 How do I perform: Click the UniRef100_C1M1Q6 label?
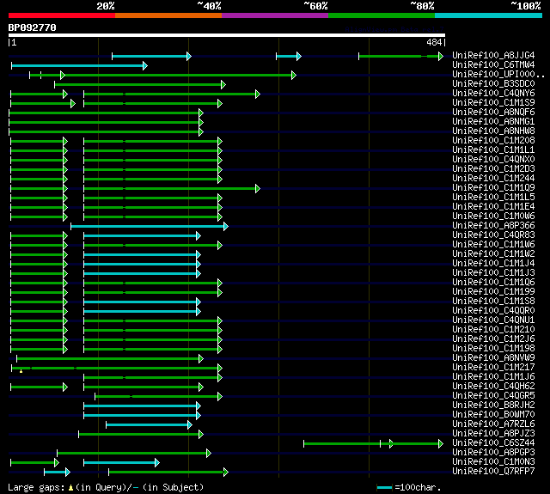point(493,283)
